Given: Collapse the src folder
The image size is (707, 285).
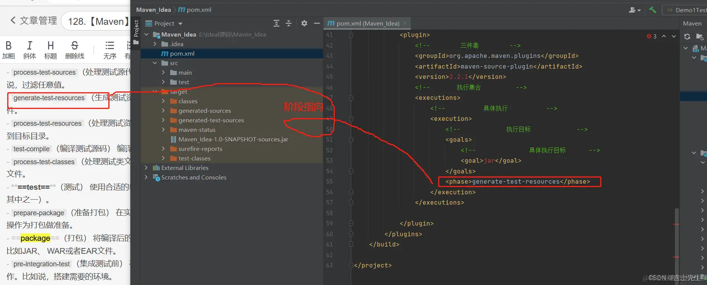Looking at the screenshot, I should (155, 63).
